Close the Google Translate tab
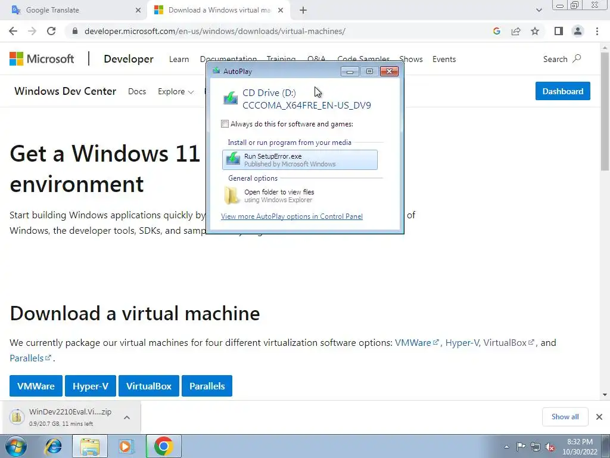Viewport: 610px width, 458px height. click(x=138, y=11)
